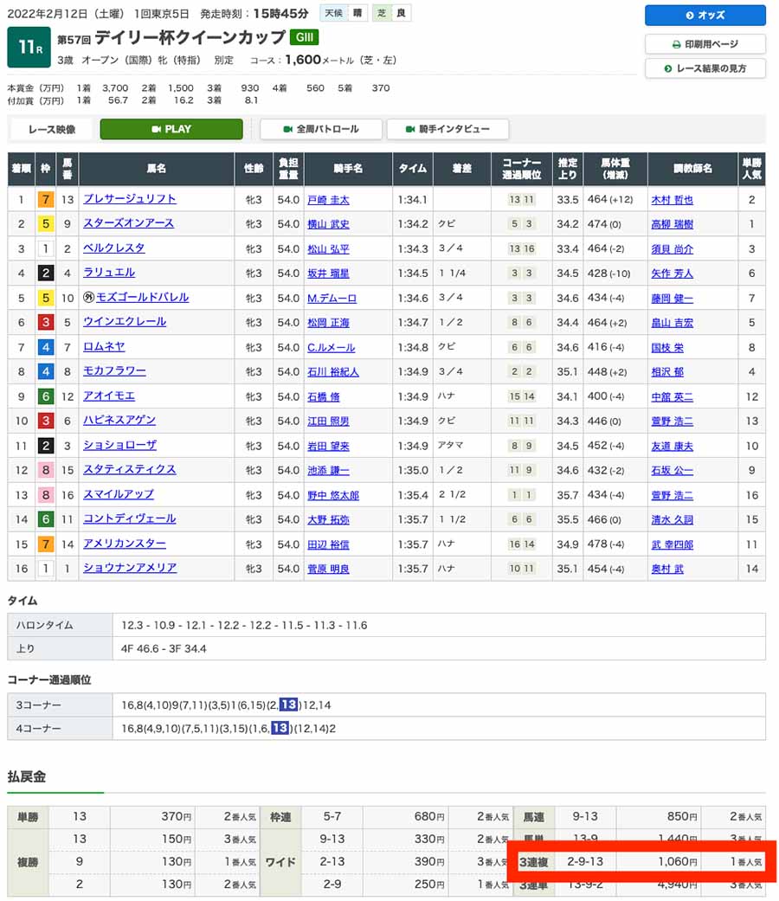Open jockey C.ルメール link
This screenshot has width=779, height=901.
point(331,348)
